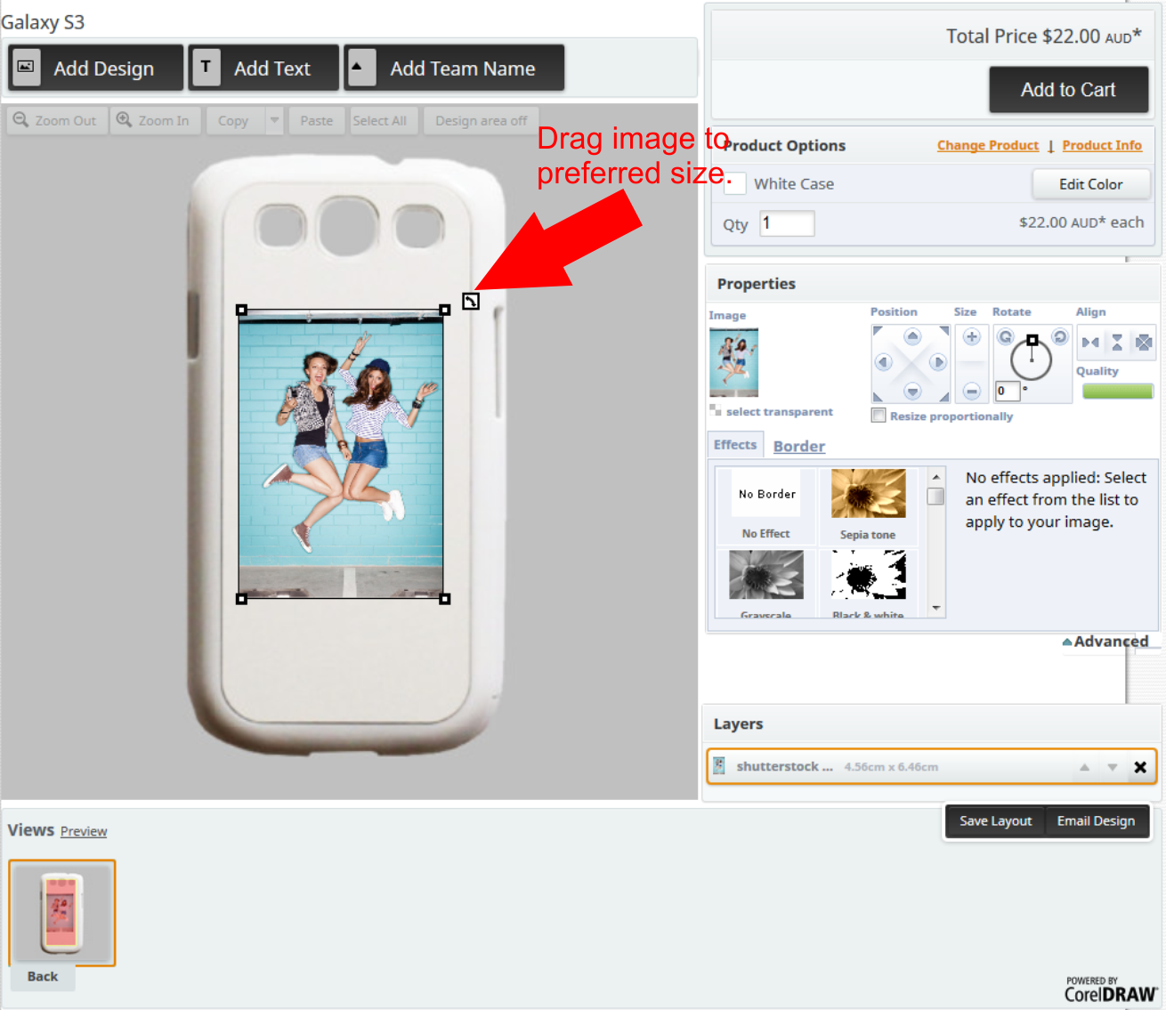Select the Effects tab
Image resolution: width=1166 pixels, height=1010 pixels.
pyautogui.click(x=734, y=445)
